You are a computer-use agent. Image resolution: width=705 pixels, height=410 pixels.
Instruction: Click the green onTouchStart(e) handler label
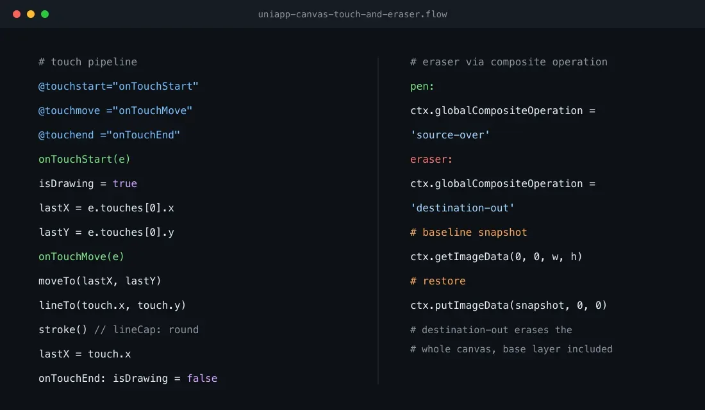click(x=84, y=159)
